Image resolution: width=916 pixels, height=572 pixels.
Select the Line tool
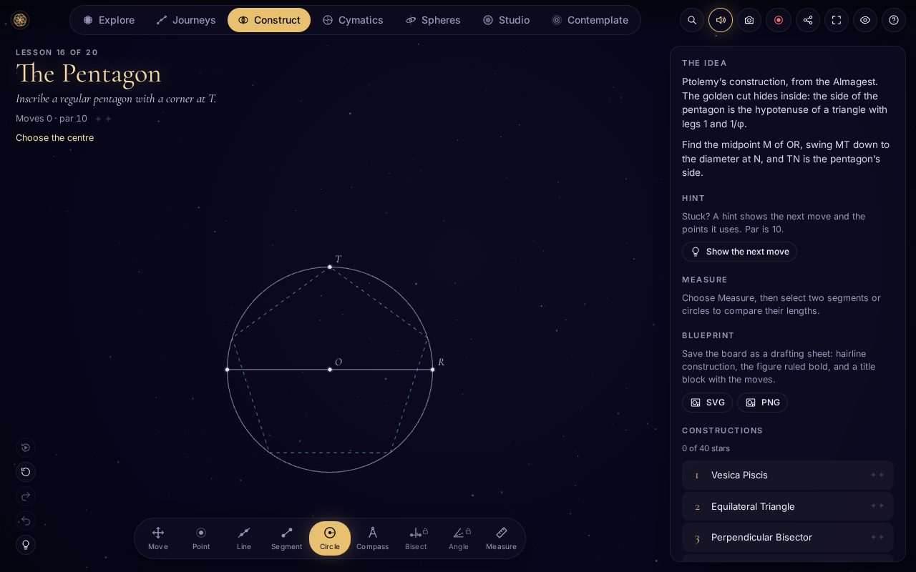244,538
